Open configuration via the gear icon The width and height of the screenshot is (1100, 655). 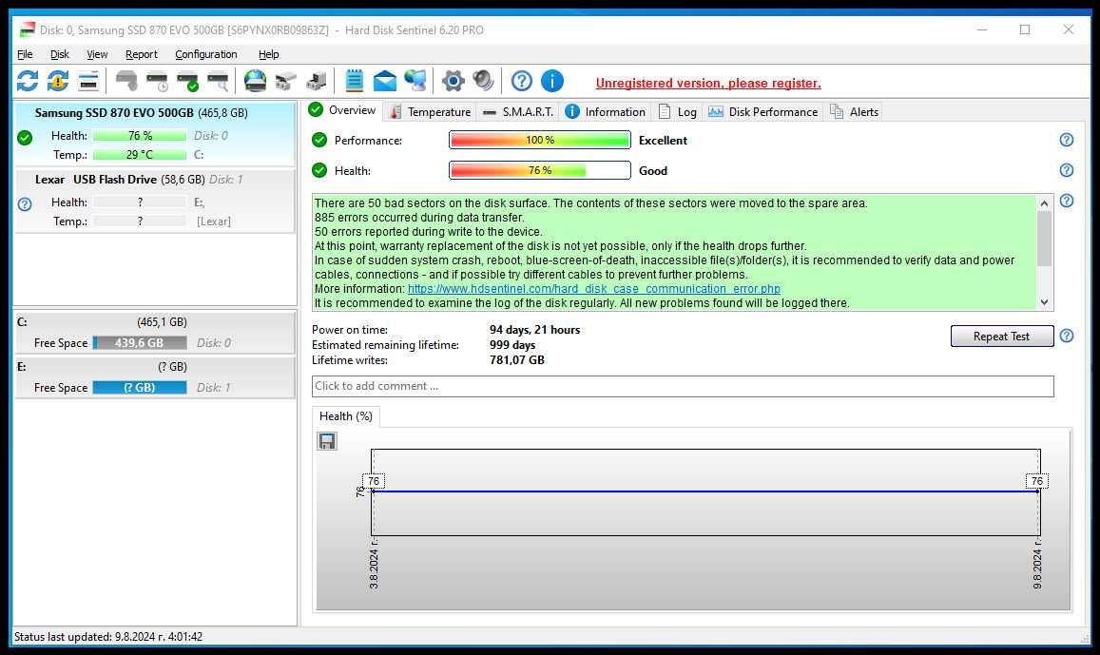coord(454,82)
